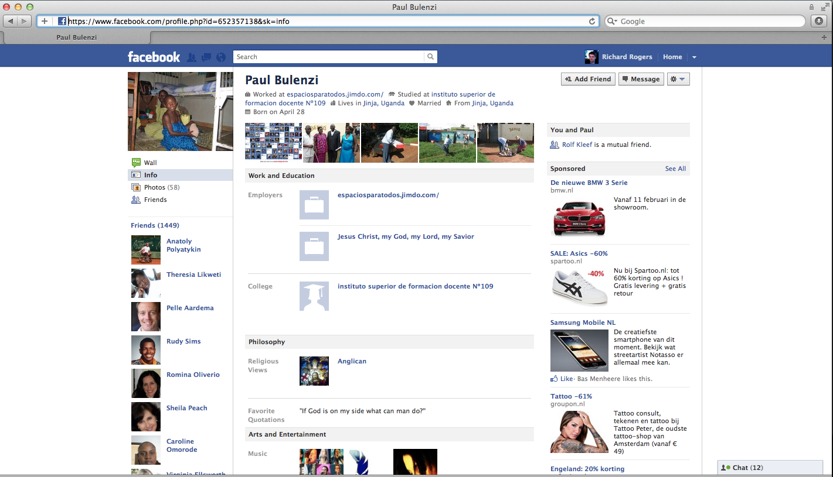Open the espaciosparatodos.jimdo.com employer link
This screenshot has height=477, width=833.
pos(388,195)
